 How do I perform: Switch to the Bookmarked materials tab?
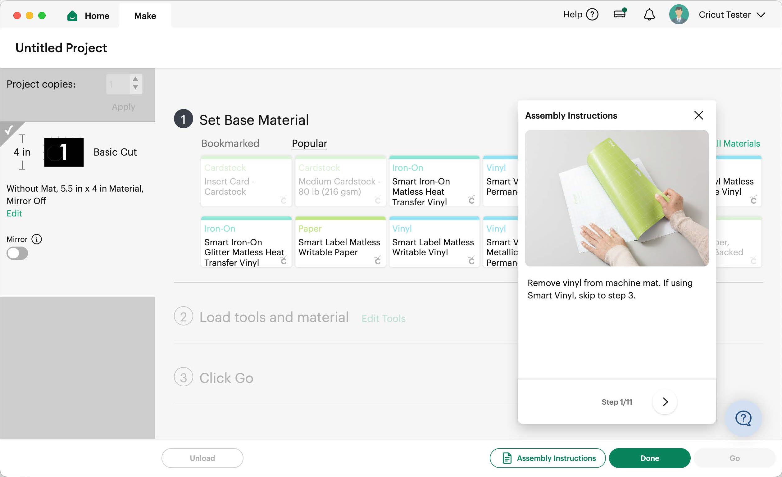pyautogui.click(x=230, y=143)
